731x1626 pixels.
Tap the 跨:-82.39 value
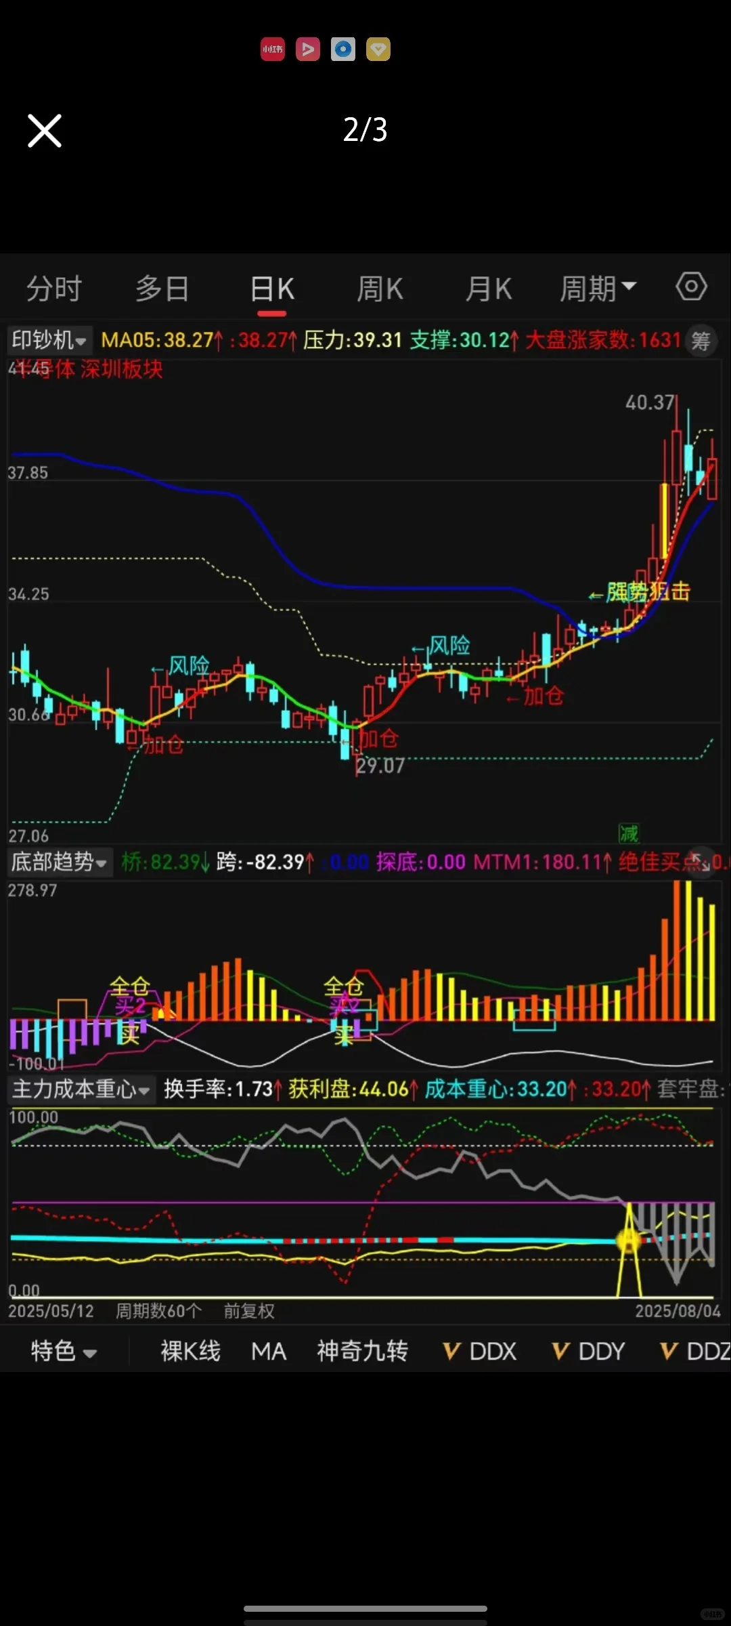[x=265, y=862]
